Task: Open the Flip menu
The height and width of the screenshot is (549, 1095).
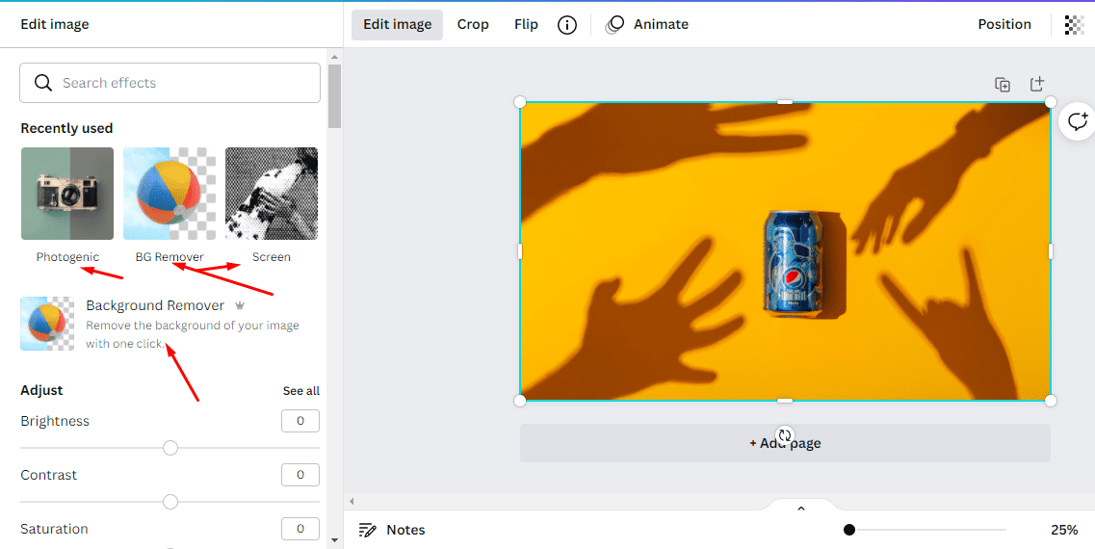Action: pos(526,24)
